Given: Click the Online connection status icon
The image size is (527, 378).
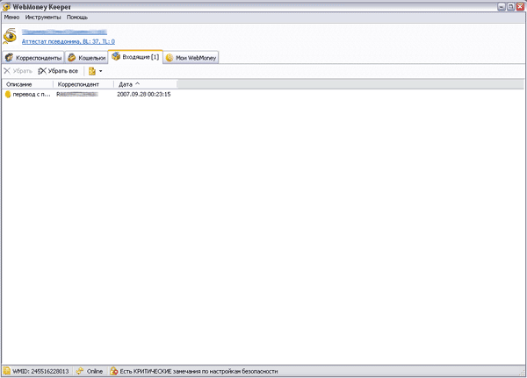Looking at the screenshot, I should tap(80, 371).
